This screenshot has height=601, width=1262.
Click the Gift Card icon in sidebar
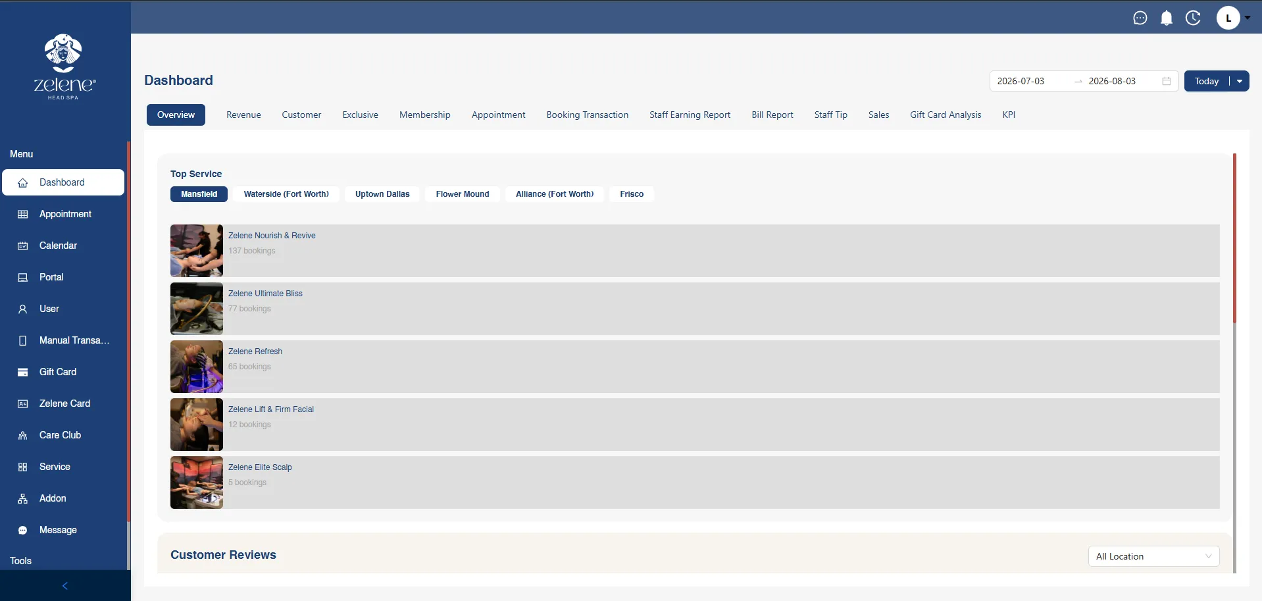pos(23,373)
